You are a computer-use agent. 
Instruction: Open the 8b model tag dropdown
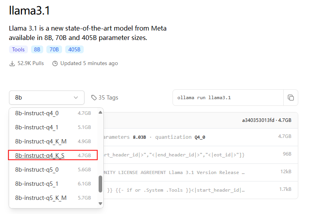(x=47, y=98)
